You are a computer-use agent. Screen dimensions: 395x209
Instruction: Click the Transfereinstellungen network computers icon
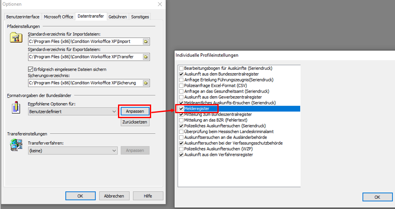tap(16, 145)
